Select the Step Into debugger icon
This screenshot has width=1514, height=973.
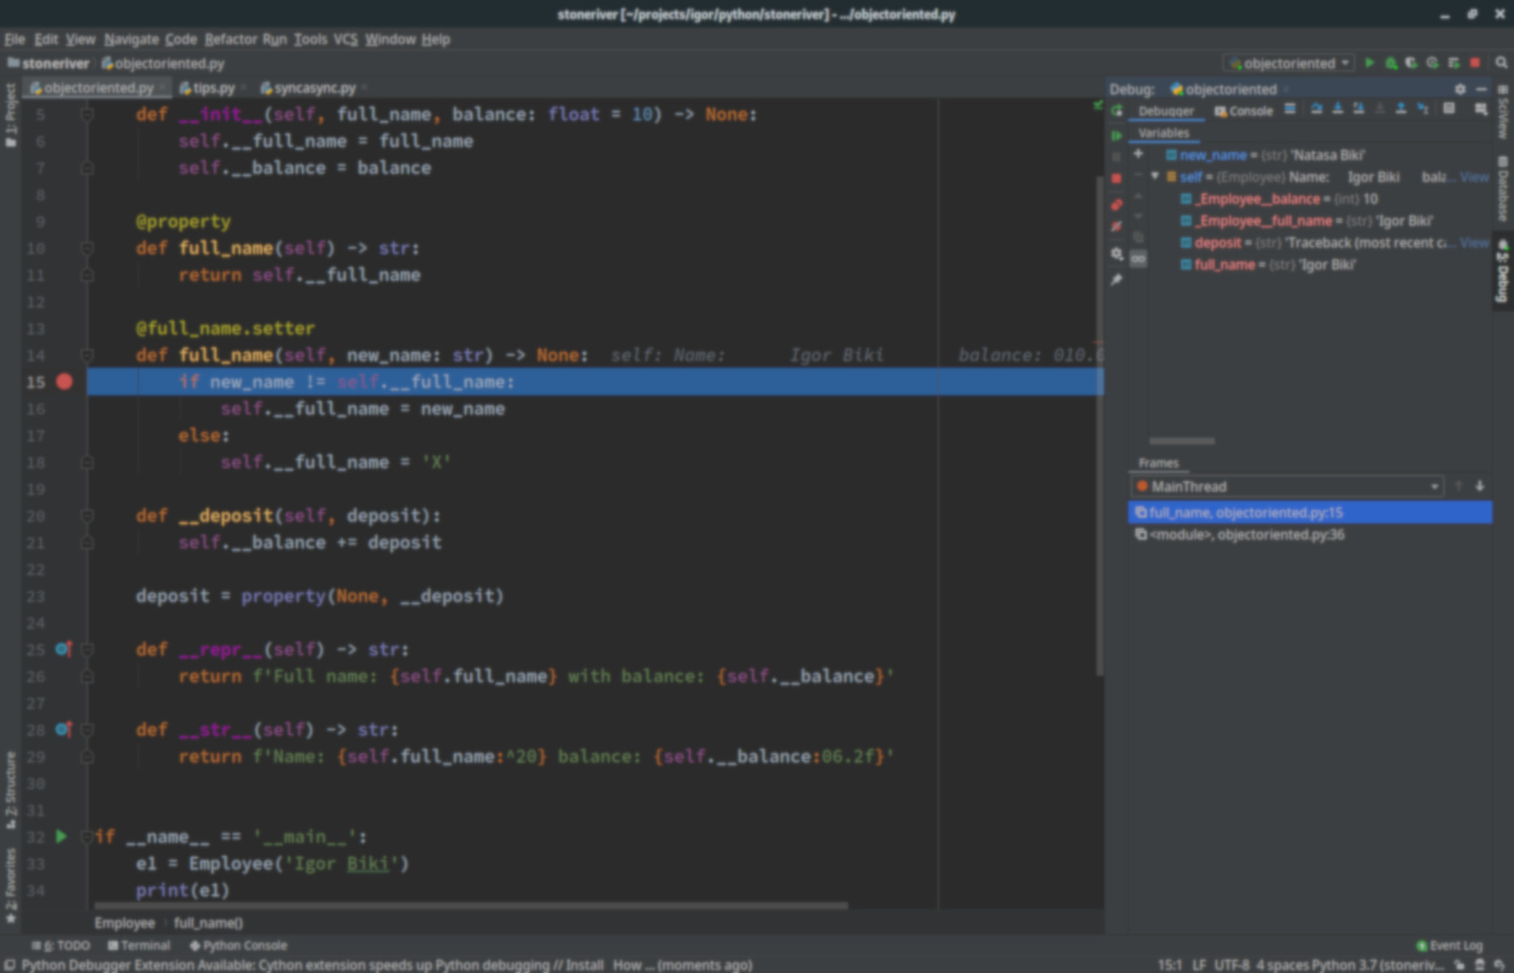click(1338, 109)
